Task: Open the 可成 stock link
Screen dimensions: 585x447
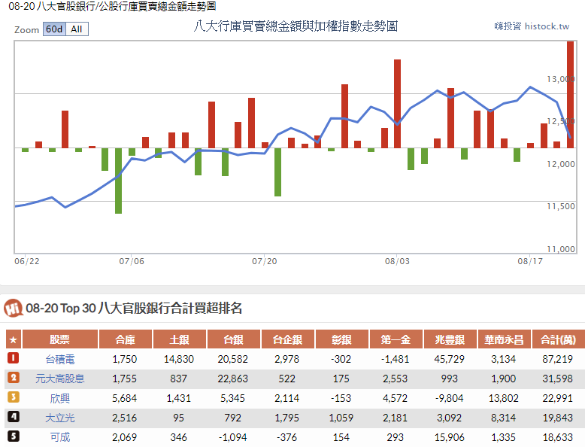Action: [x=60, y=437]
